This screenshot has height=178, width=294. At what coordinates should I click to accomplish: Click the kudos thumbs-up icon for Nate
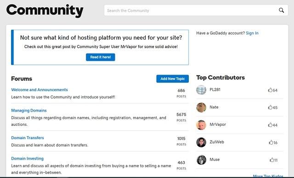pyautogui.click(x=270, y=108)
